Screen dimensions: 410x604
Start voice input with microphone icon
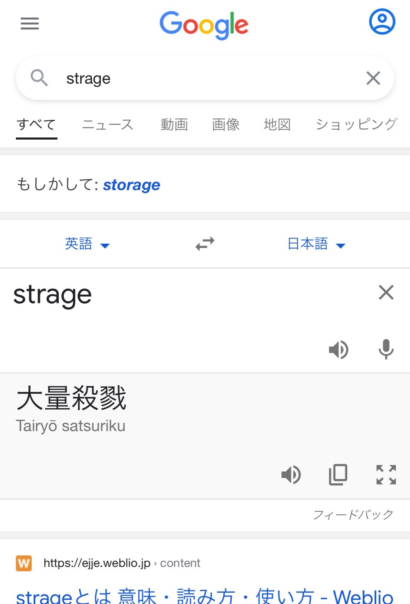tap(386, 349)
